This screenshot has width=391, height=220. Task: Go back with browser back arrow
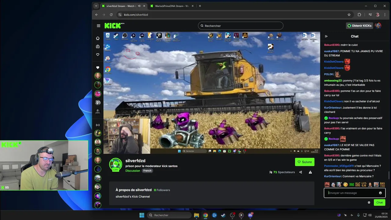pyautogui.click(x=97, y=15)
